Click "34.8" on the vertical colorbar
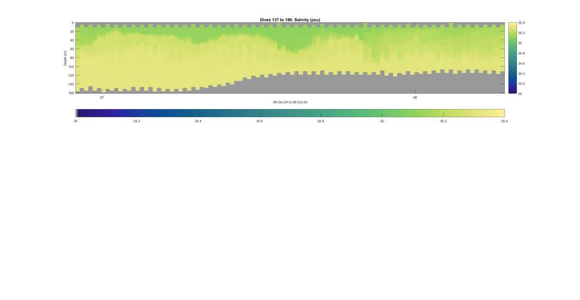580x300 pixels. 521,53
